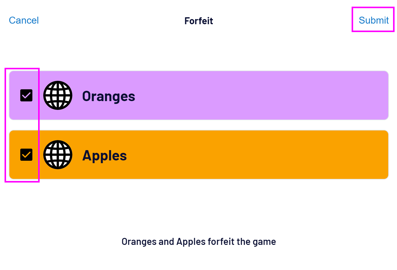Select the Apples team name label
The width and height of the screenshot is (397, 270).
104,155
